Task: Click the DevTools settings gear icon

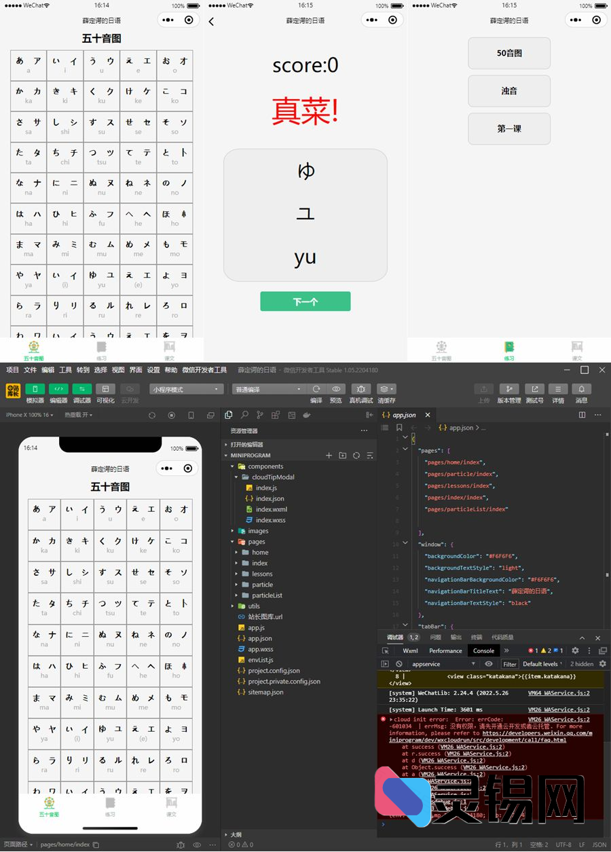Action: (575, 650)
